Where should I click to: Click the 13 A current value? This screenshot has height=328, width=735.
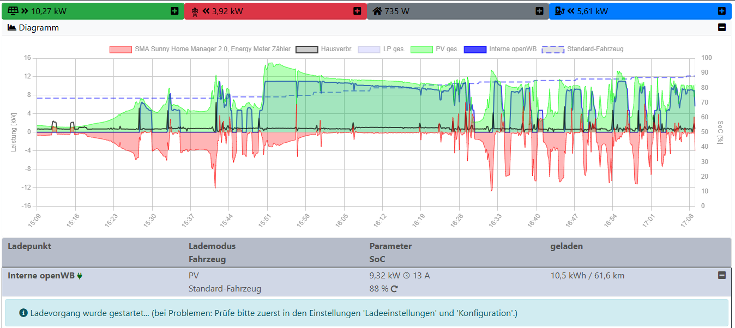421,276
